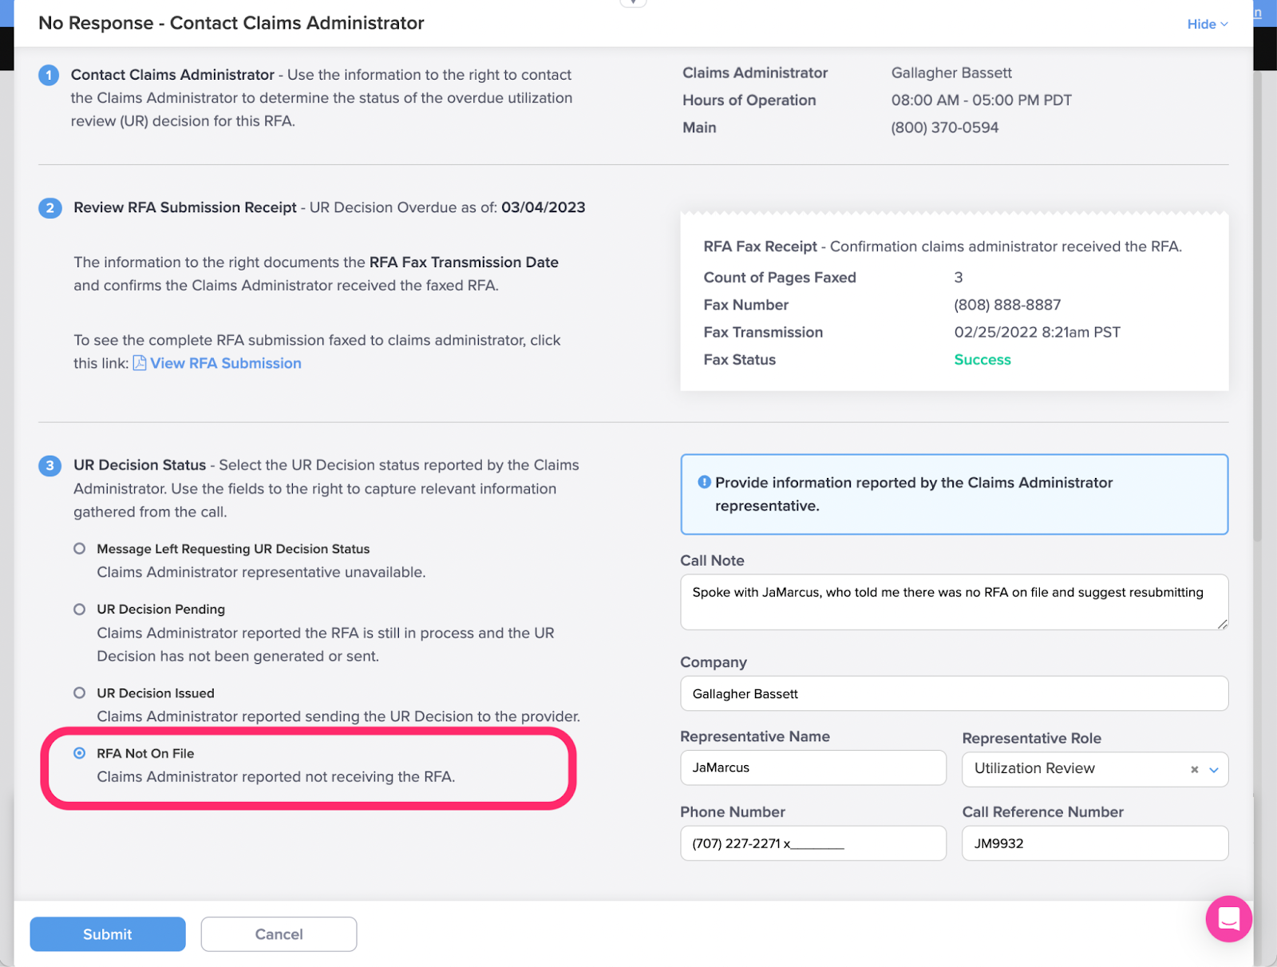
Task: Click the Representative Name input field
Action: (x=813, y=768)
